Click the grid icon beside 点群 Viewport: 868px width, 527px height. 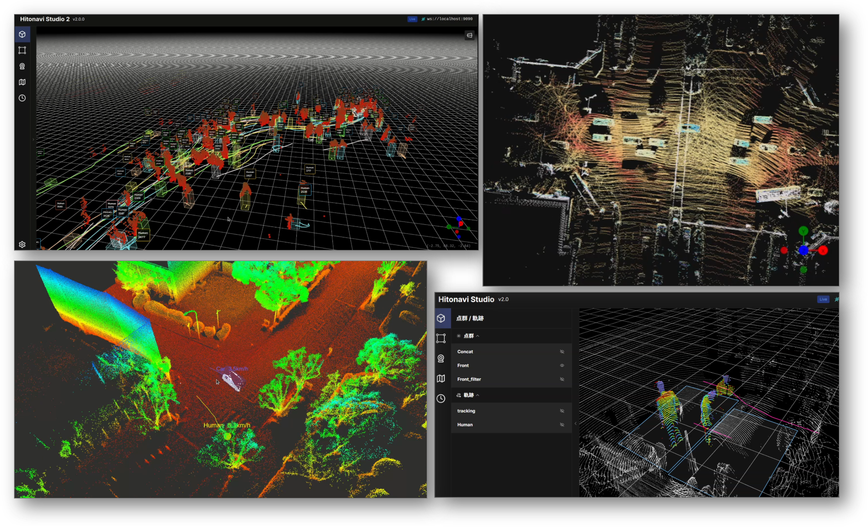458,336
